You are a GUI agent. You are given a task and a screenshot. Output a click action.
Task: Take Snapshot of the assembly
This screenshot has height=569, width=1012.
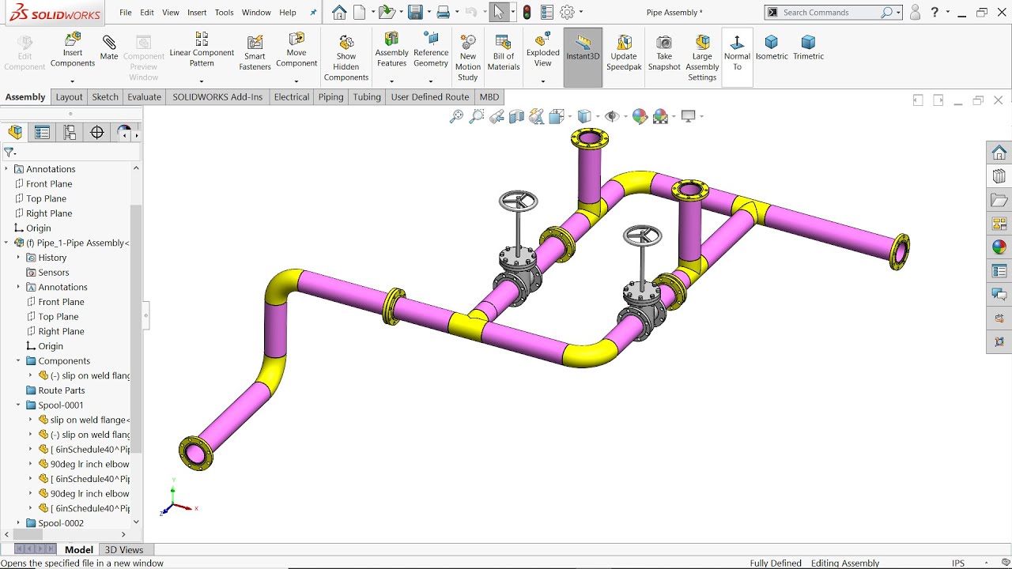[x=664, y=53]
